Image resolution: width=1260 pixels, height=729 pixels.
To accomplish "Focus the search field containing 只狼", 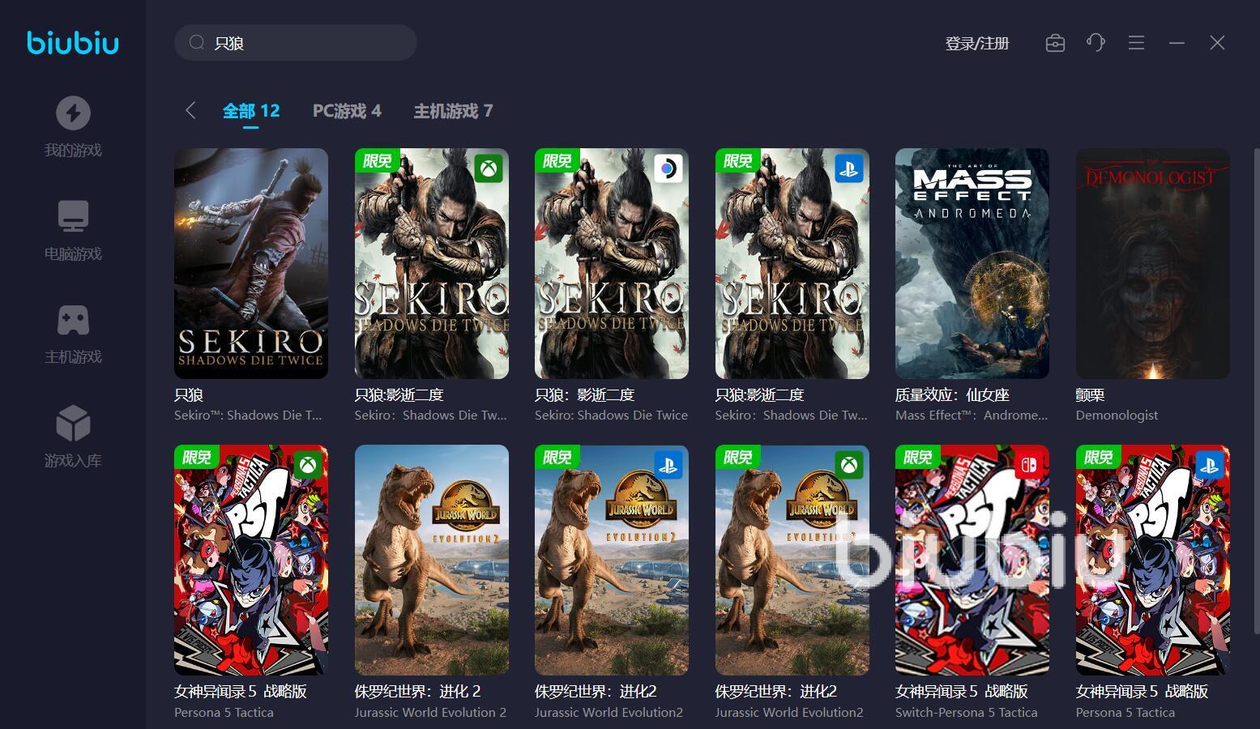I will pyautogui.click(x=296, y=43).
